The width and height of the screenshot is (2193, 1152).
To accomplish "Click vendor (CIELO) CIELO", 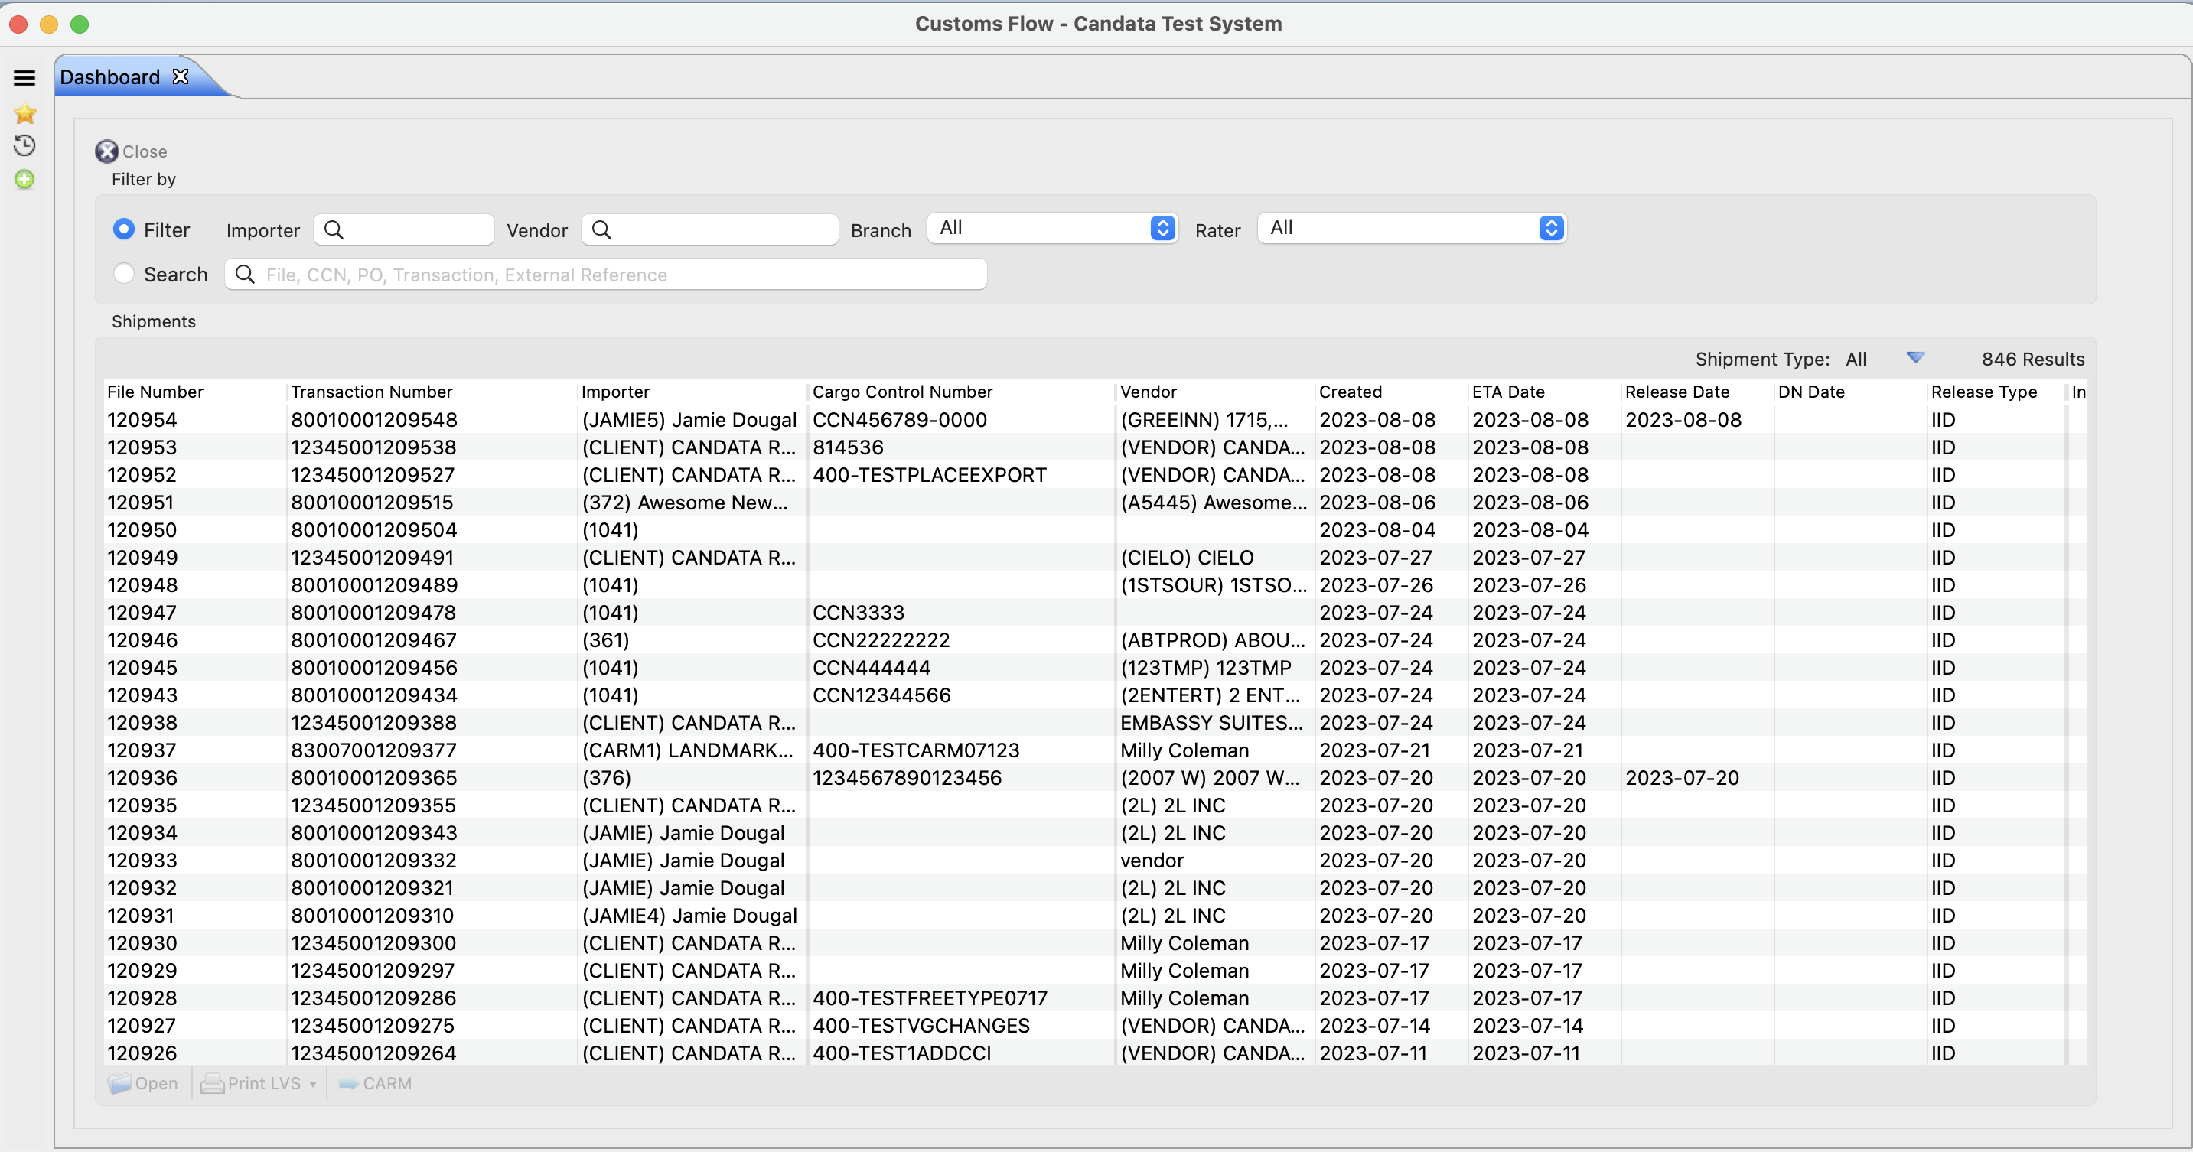I will click(1187, 558).
